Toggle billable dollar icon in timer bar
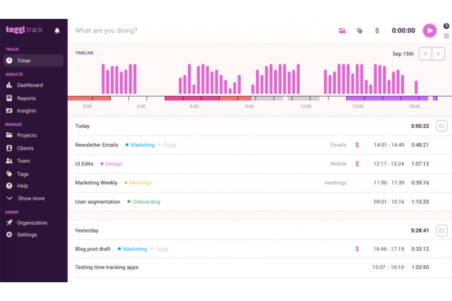The height and width of the screenshot is (301, 452). pyautogui.click(x=377, y=30)
